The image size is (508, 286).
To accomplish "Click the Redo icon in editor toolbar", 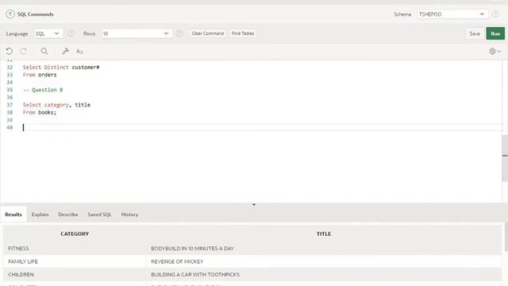I will pyautogui.click(x=23, y=51).
